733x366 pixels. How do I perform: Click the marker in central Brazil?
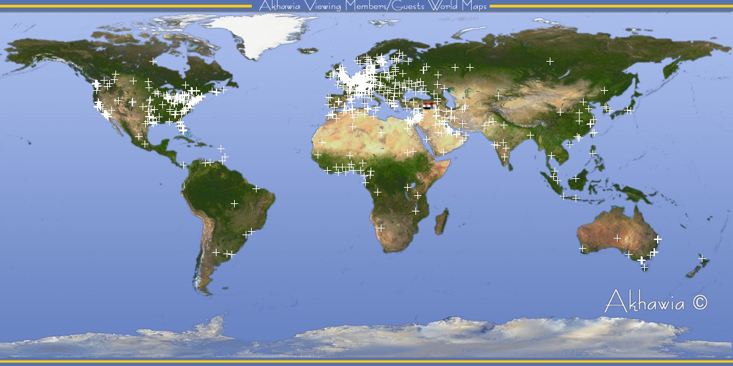[234, 203]
